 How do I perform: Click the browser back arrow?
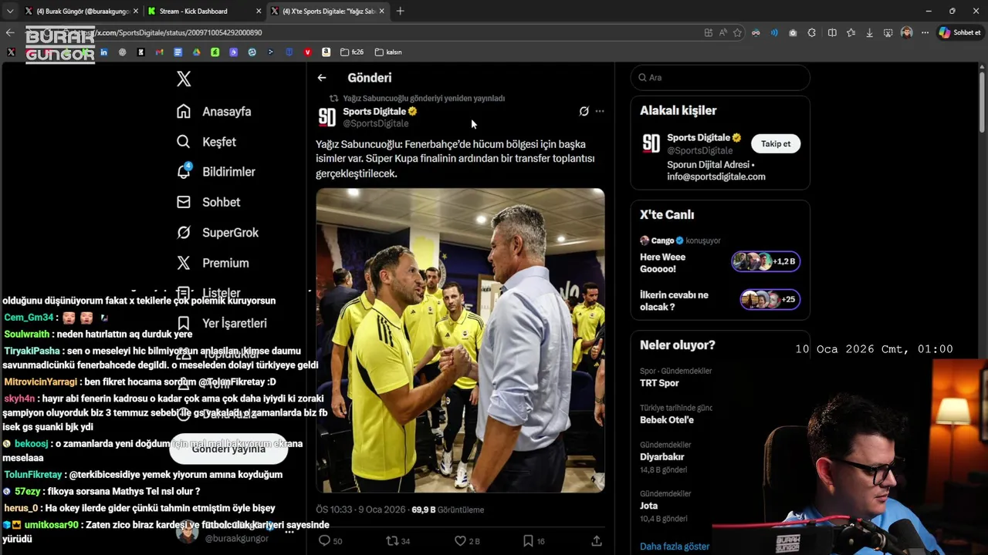point(10,32)
